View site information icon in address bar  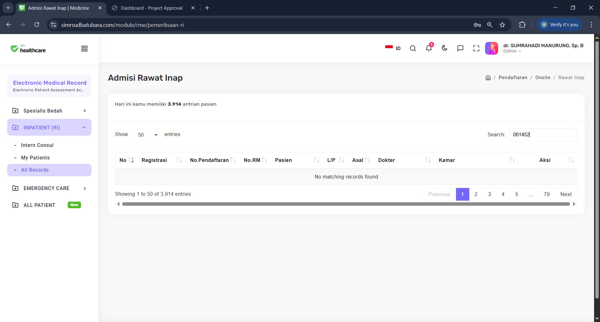pos(53,25)
